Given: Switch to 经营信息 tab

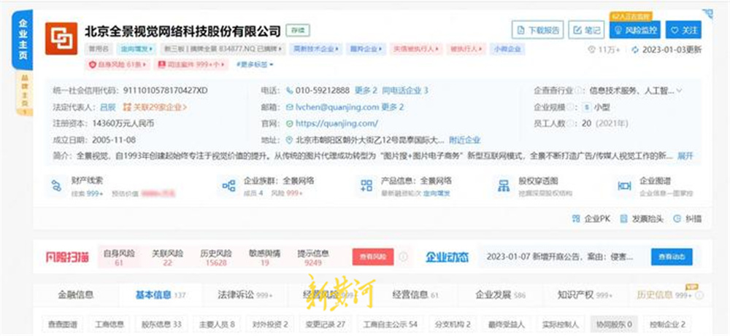Looking at the screenshot, I should click(415, 294).
